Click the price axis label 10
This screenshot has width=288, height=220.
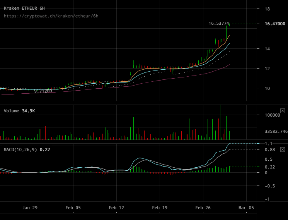click(267, 88)
